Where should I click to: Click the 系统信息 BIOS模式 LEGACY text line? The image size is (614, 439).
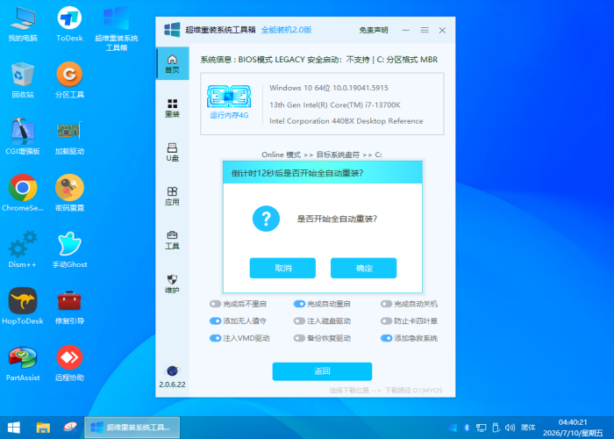[x=318, y=60]
